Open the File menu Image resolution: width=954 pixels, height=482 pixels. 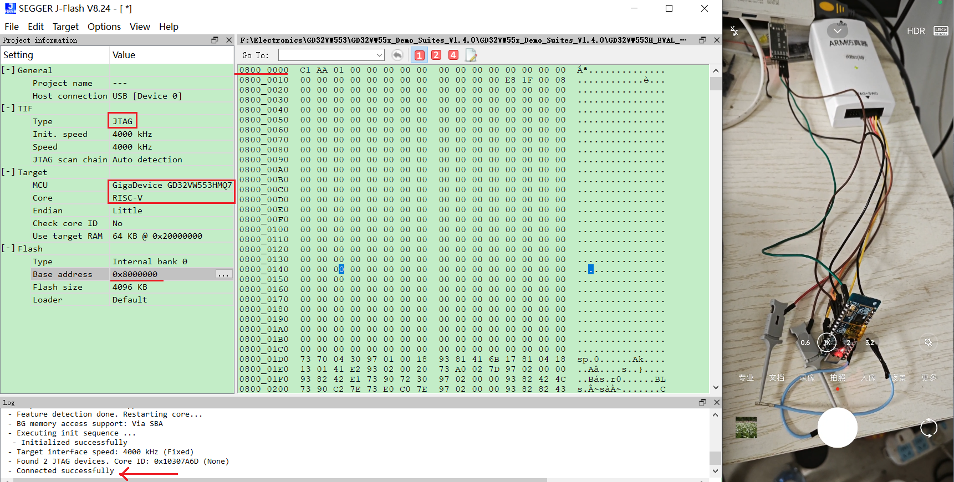click(x=12, y=27)
